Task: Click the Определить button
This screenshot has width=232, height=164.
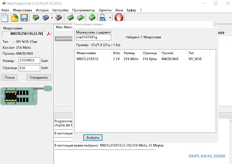Action: pos(39,77)
